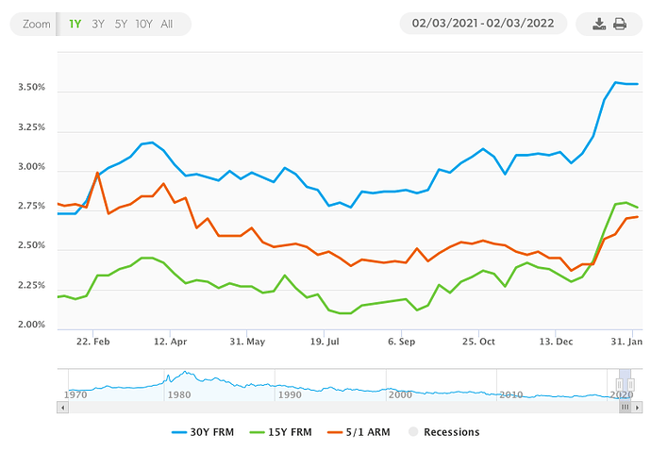This screenshot has width=651, height=452.
Task: Click the print chart icon
Action: click(x=620, y=24)
